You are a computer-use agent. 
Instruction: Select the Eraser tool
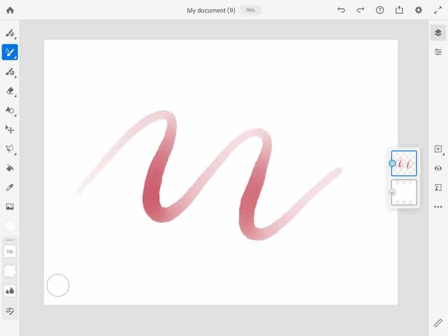pyautogui.click(x=10, y=91)
